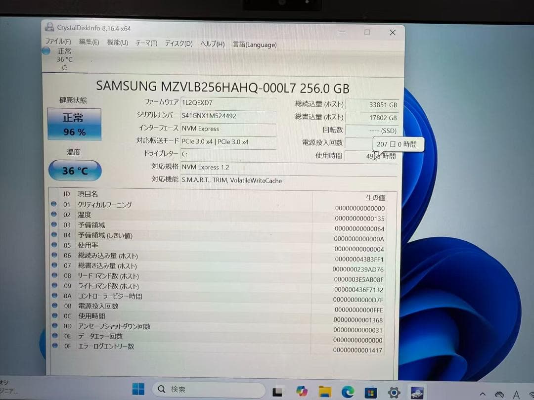Click the taskbar 検索 search box

209,389
